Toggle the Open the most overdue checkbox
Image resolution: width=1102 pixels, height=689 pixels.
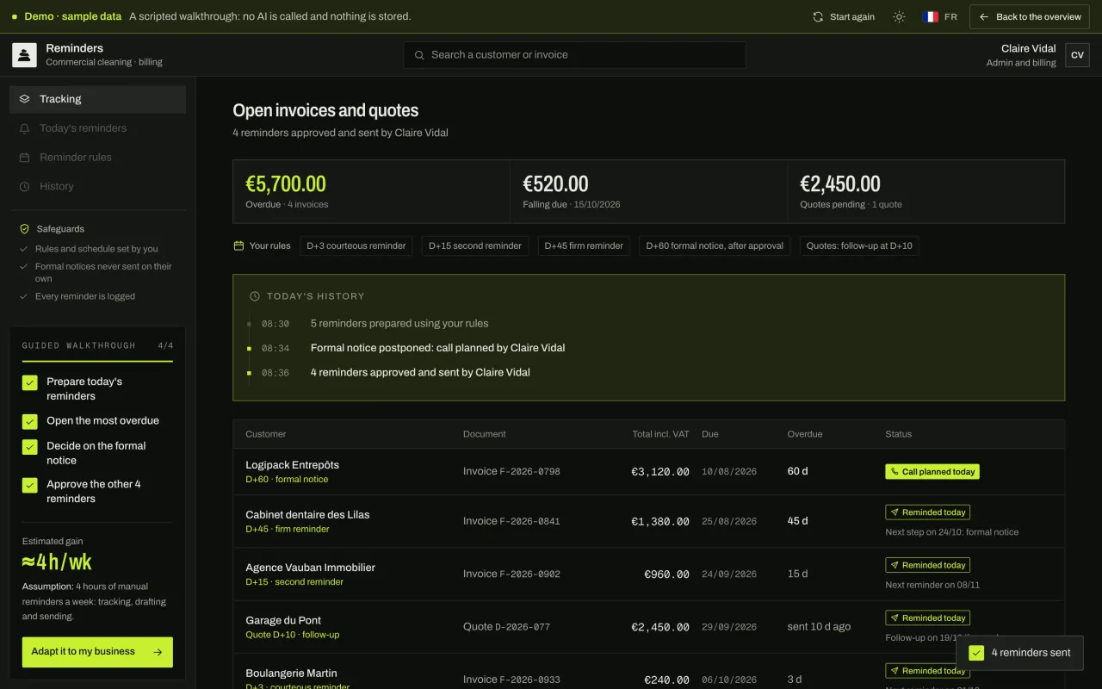point(30,421)
